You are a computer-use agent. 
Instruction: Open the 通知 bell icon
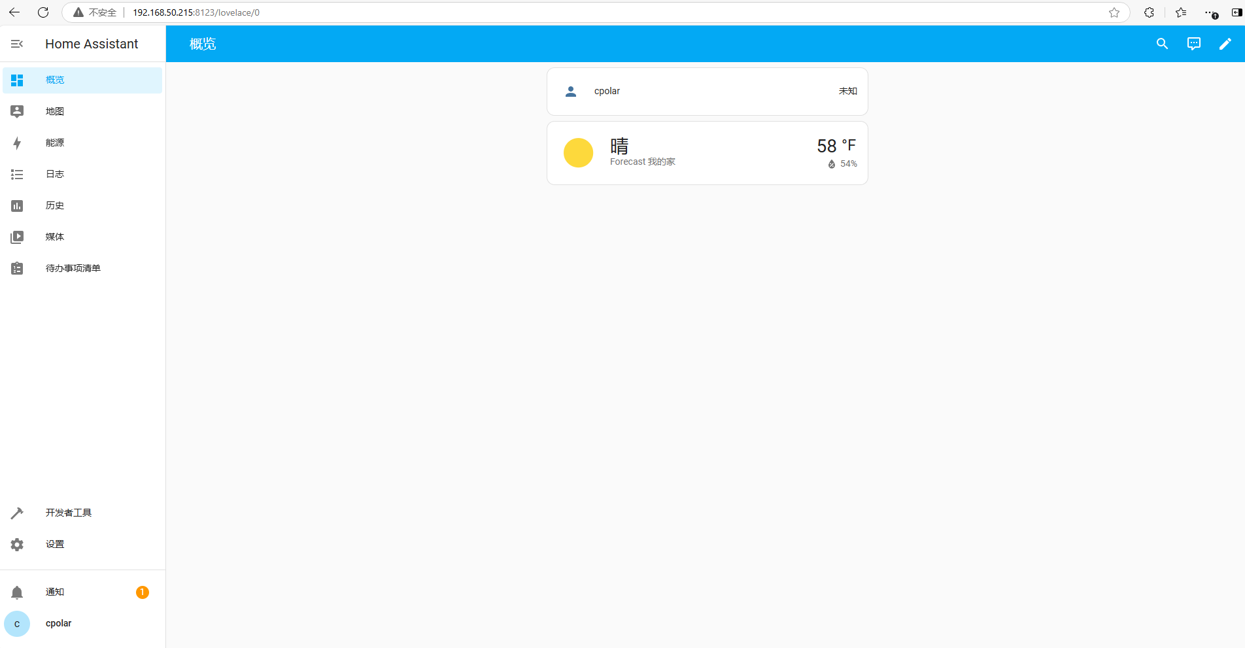17,592
